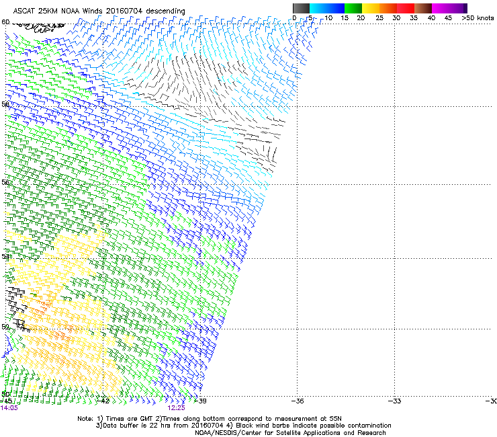Click the magenta-purple 40-50 knots color swatch
This screenshot has width=497, height=437.
pos(449,8)
